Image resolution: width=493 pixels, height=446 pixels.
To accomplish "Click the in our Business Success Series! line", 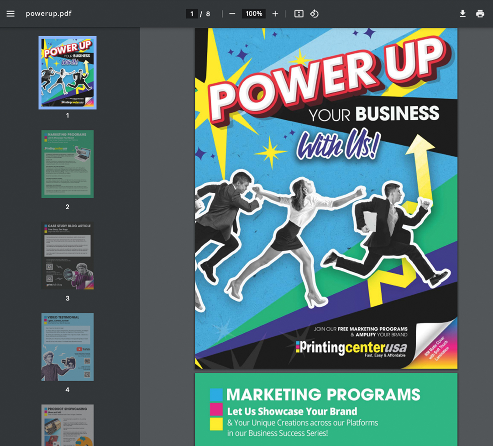I will pyautogui.click(x=278, y=433).
